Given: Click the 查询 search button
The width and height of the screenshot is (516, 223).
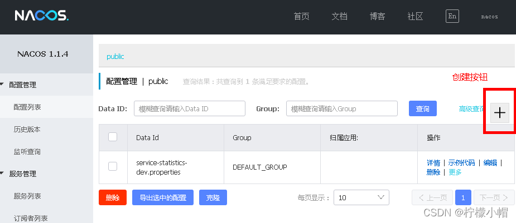Looking at the screenshot, I should click(x=422, y=108).
